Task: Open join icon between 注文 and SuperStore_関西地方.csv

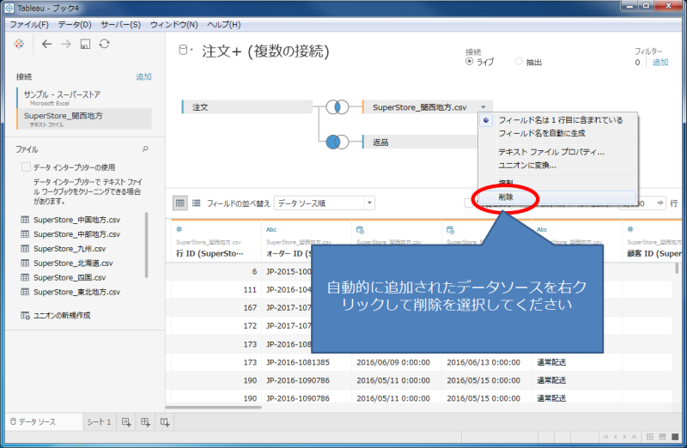Action: pyautogui.click(x=337, y=107)
